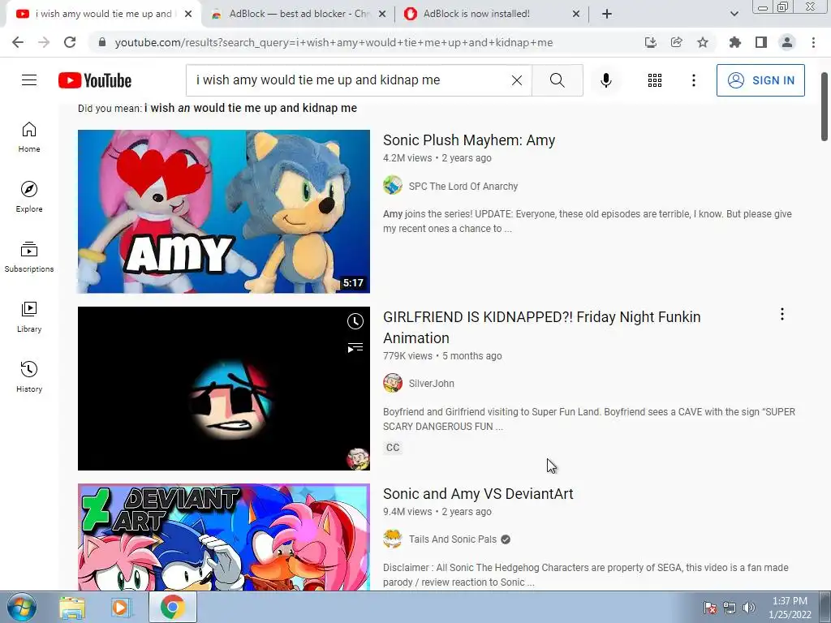Screen dimensions: 831x623
Task: Open the Windows Start button
Action: coord(21,607)
